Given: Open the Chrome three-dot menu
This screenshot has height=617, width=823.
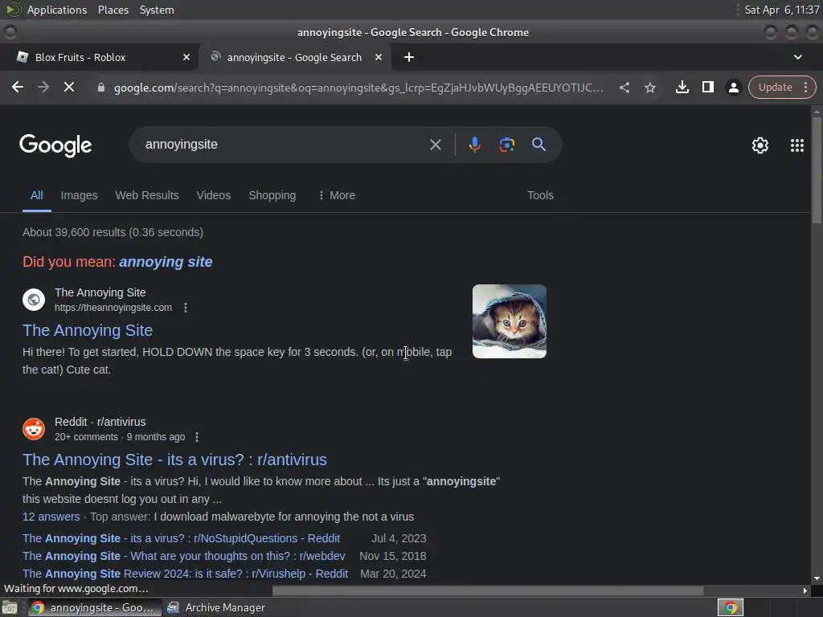Looking at the screenshot, I should pos(805,87).
